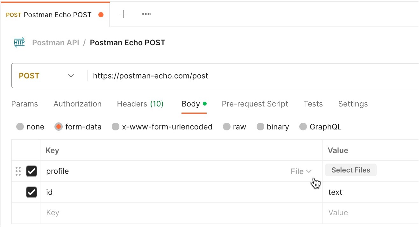Switch body type to binary
This screenshot has width=419, height=227.
[x=260, y=127]
